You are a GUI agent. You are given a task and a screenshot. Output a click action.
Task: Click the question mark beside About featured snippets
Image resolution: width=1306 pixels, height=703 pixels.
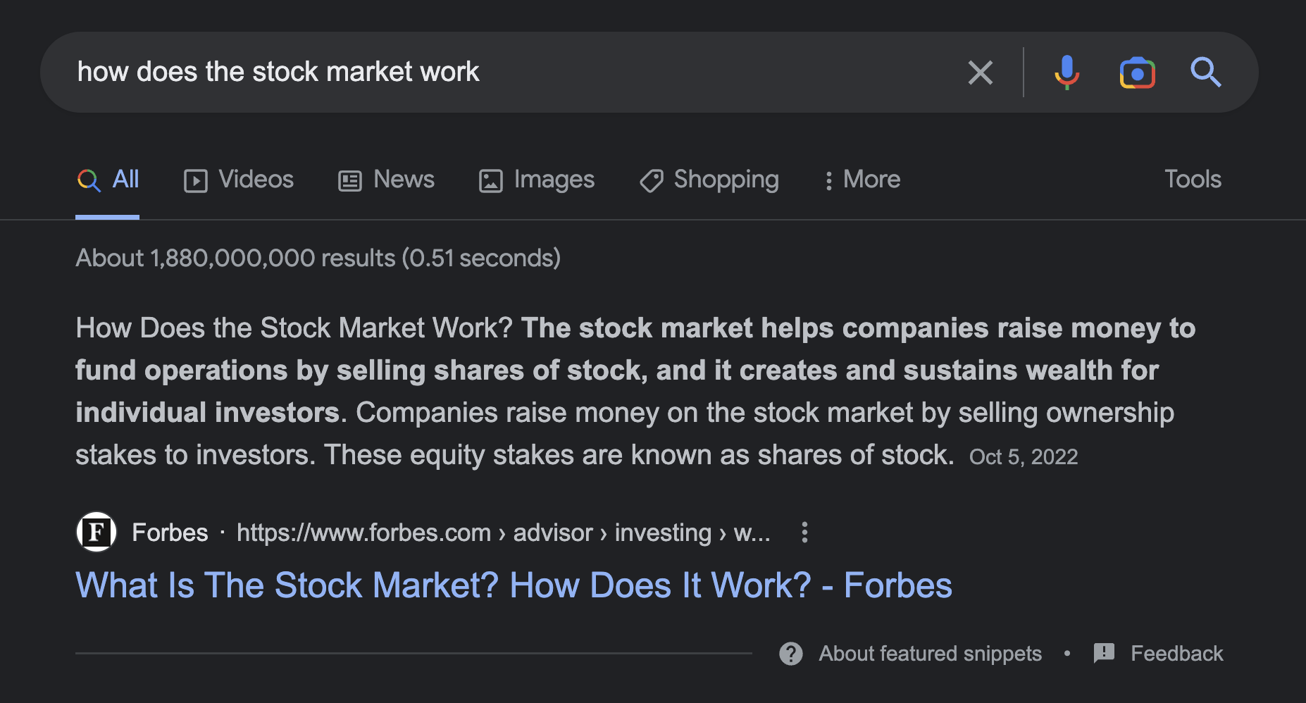click(790, 654)
